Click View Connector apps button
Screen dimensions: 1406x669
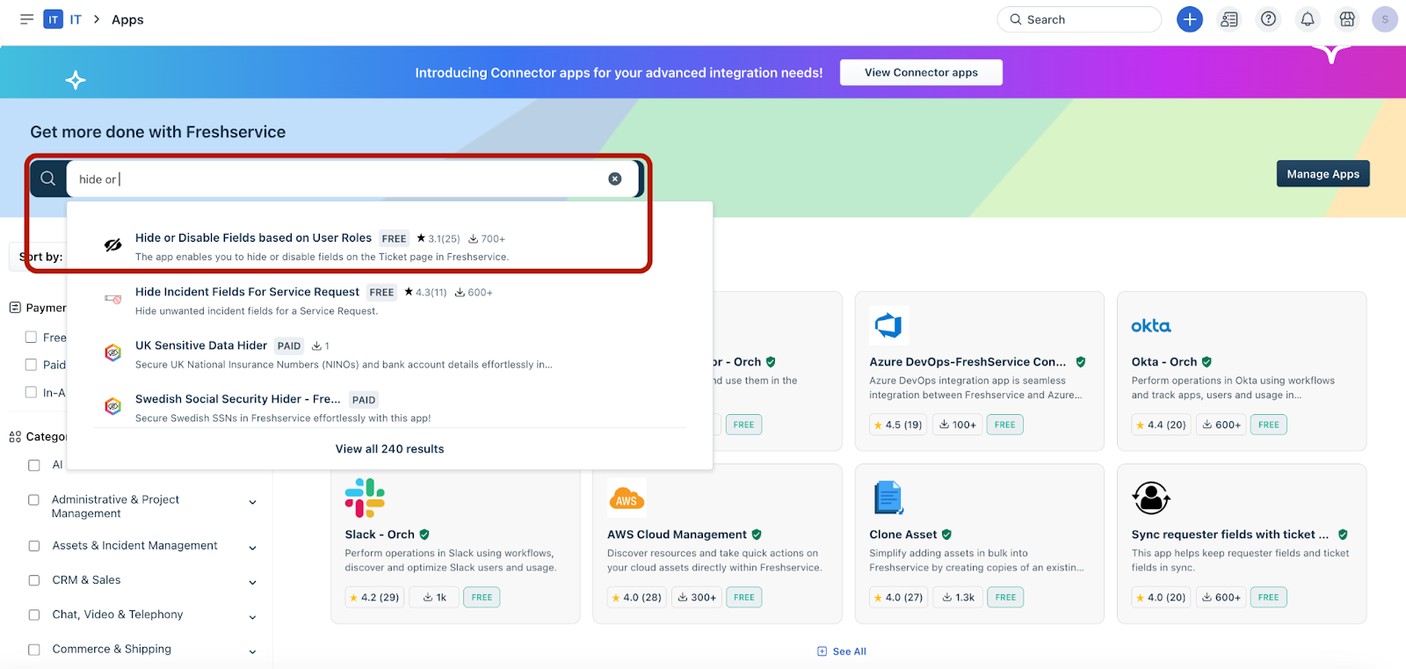[x=921, y=72]
